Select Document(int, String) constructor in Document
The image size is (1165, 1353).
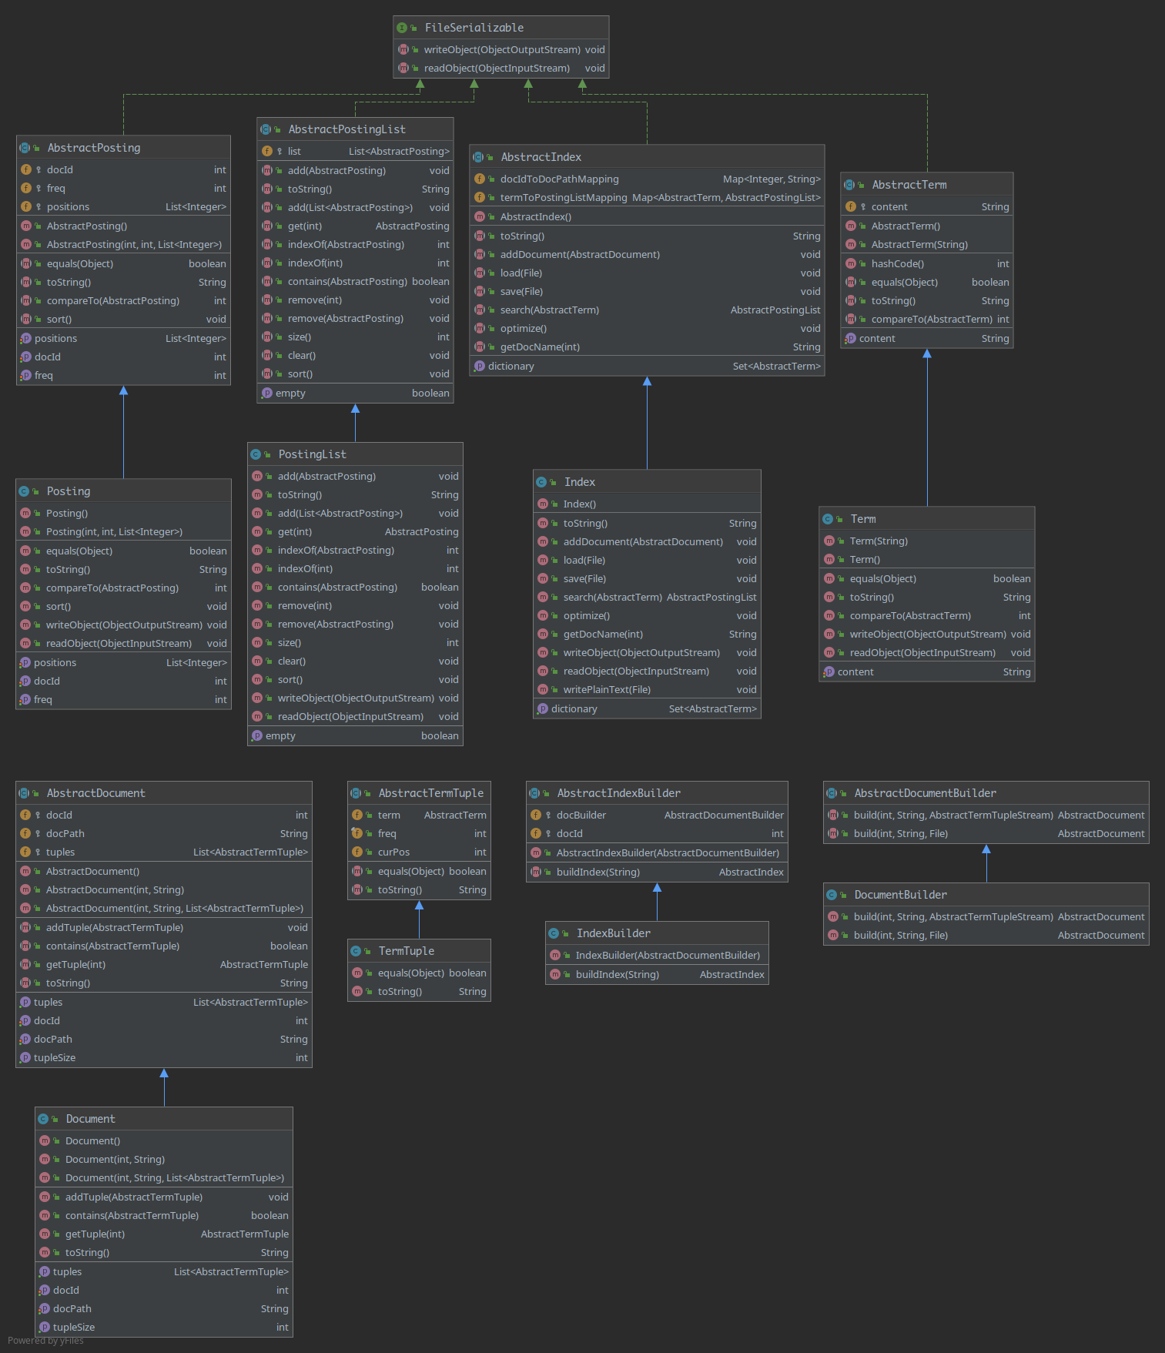pos(164,1160)
